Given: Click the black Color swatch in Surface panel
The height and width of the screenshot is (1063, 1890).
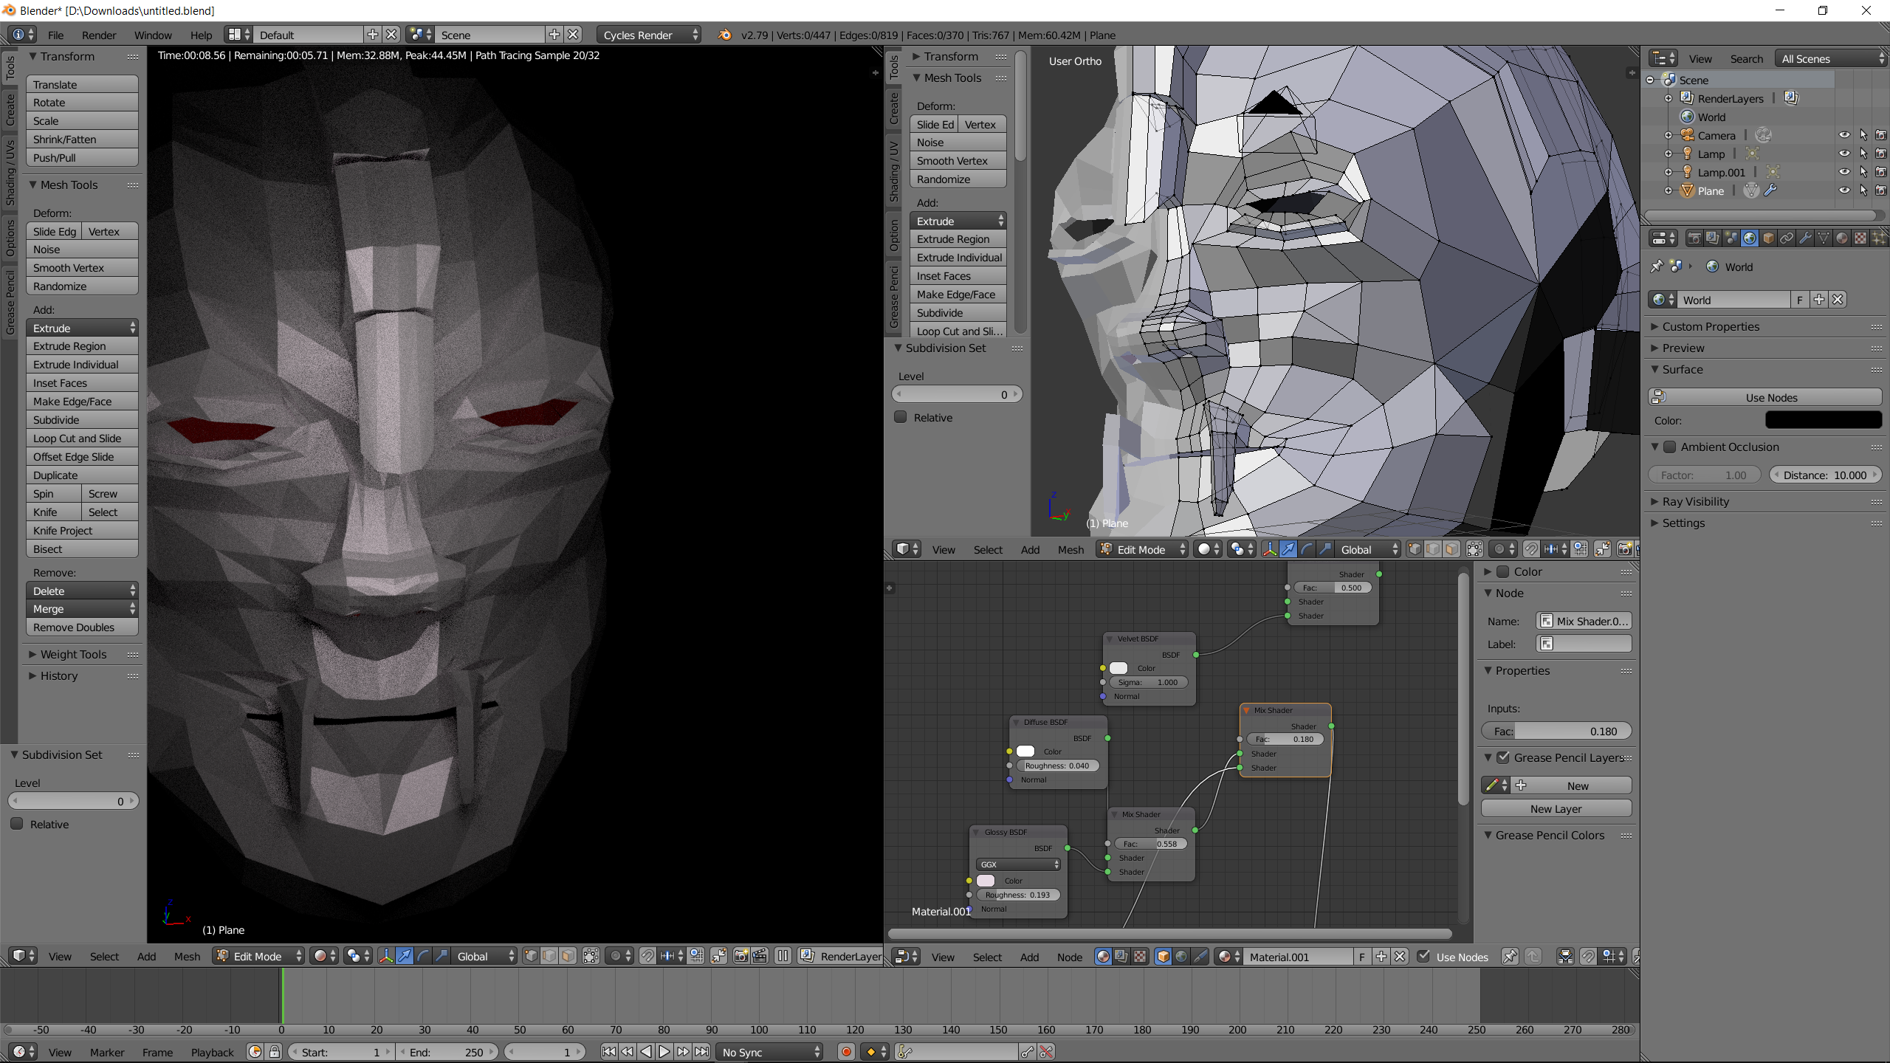Looking at the screenshot, I should click(x=1824, y=421).
